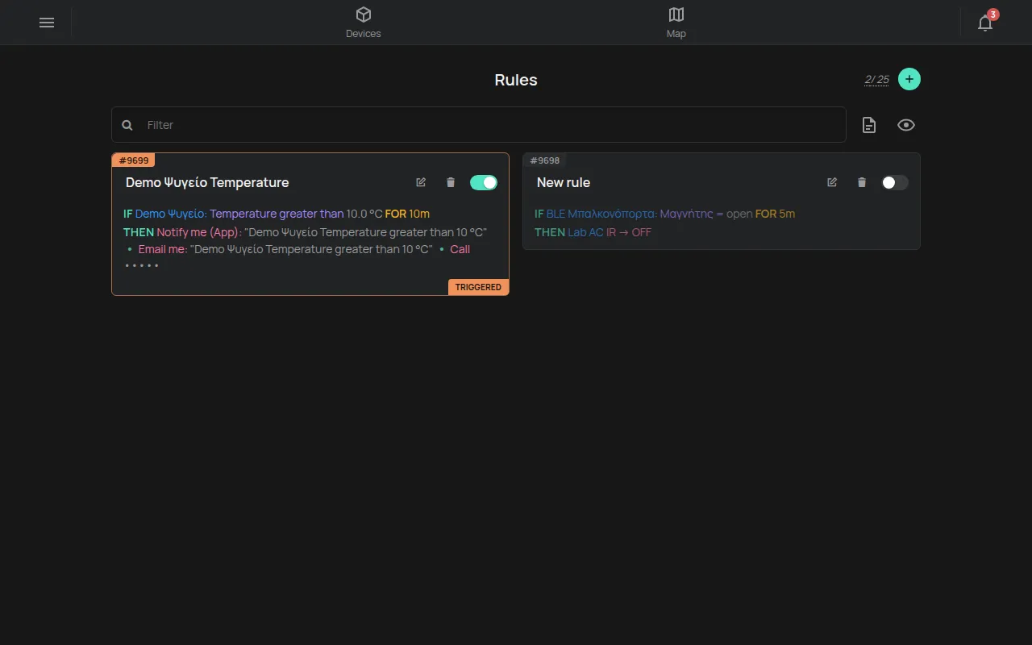
Task: Edit the New rule card
Action: coord(832,182)
